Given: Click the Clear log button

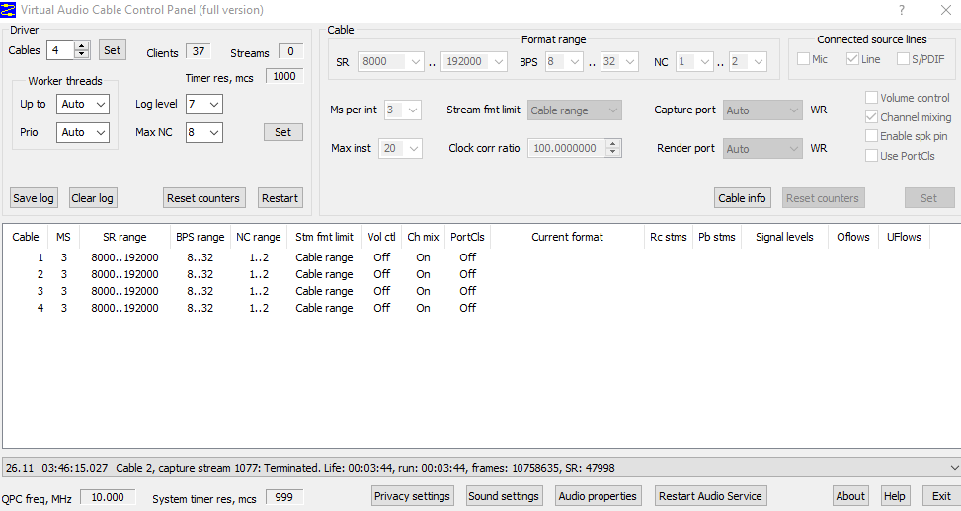Looking at the screenshot, I should point(93,198).
